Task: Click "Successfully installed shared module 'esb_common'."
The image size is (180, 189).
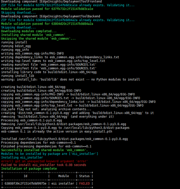Action: point(44,150)
